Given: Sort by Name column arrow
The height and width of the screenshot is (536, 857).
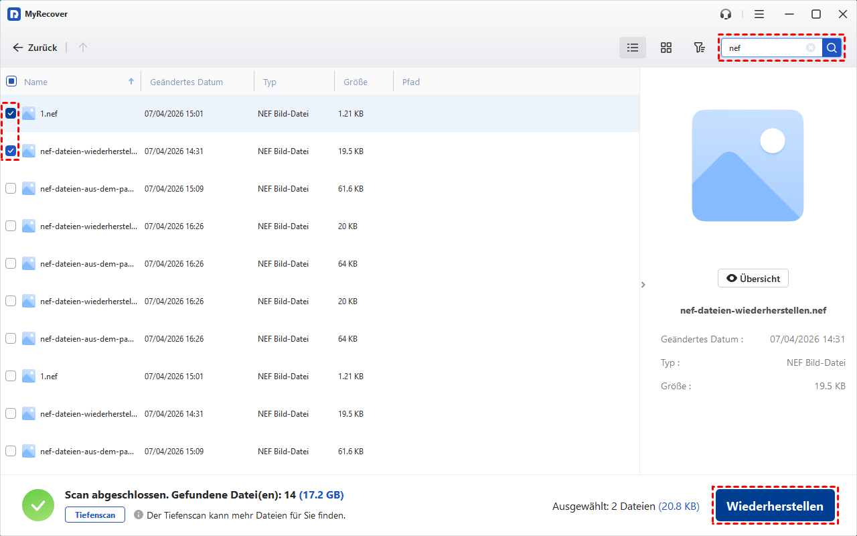Looking at the screenshot, I should [x=131, y=82].
